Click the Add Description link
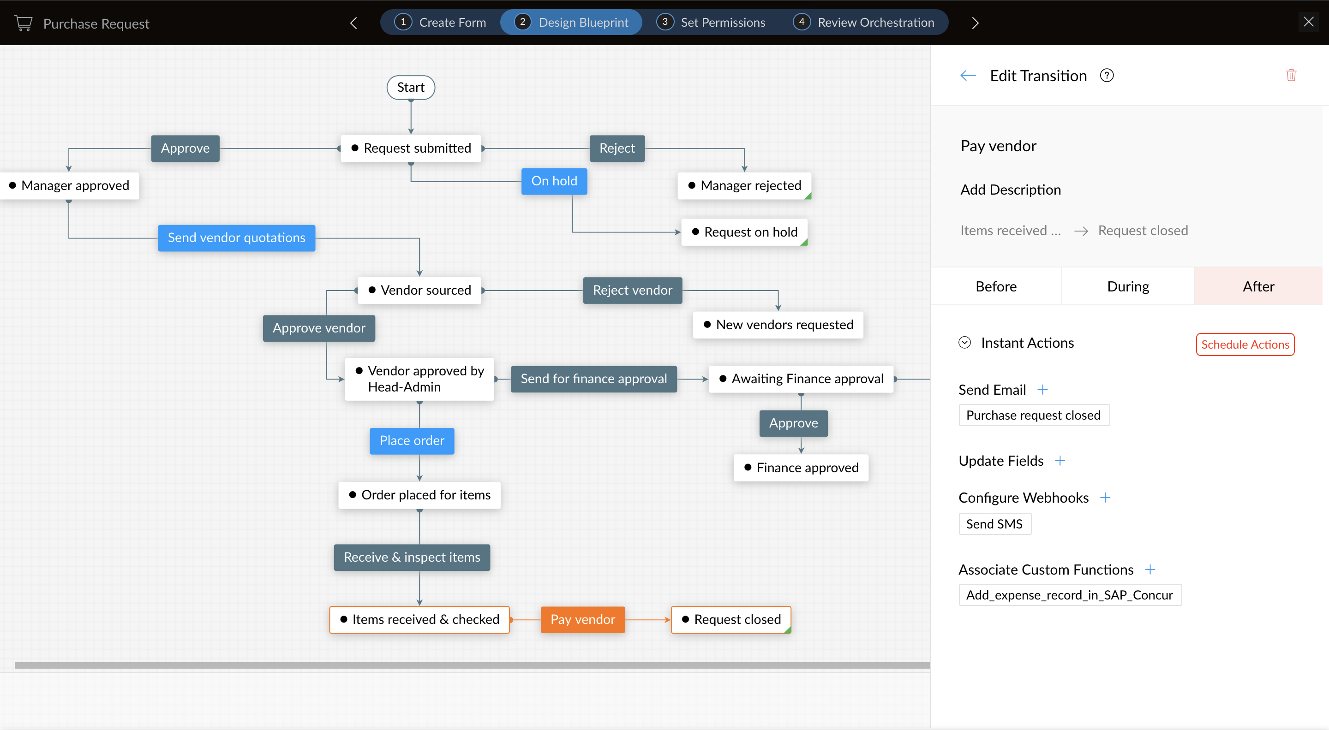Screen dimensions: 1329x730 (1011, 189)
